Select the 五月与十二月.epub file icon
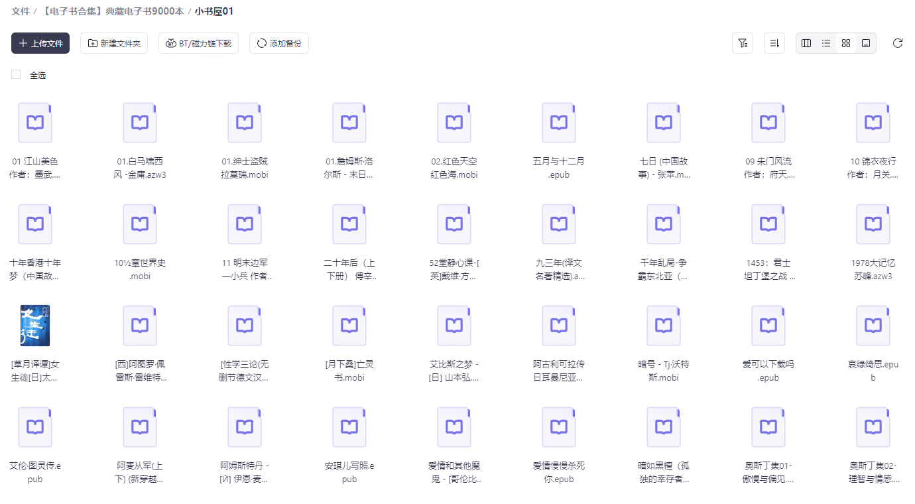Image resolution: width=915 pixels, height=504 pixels. (559, 123)
